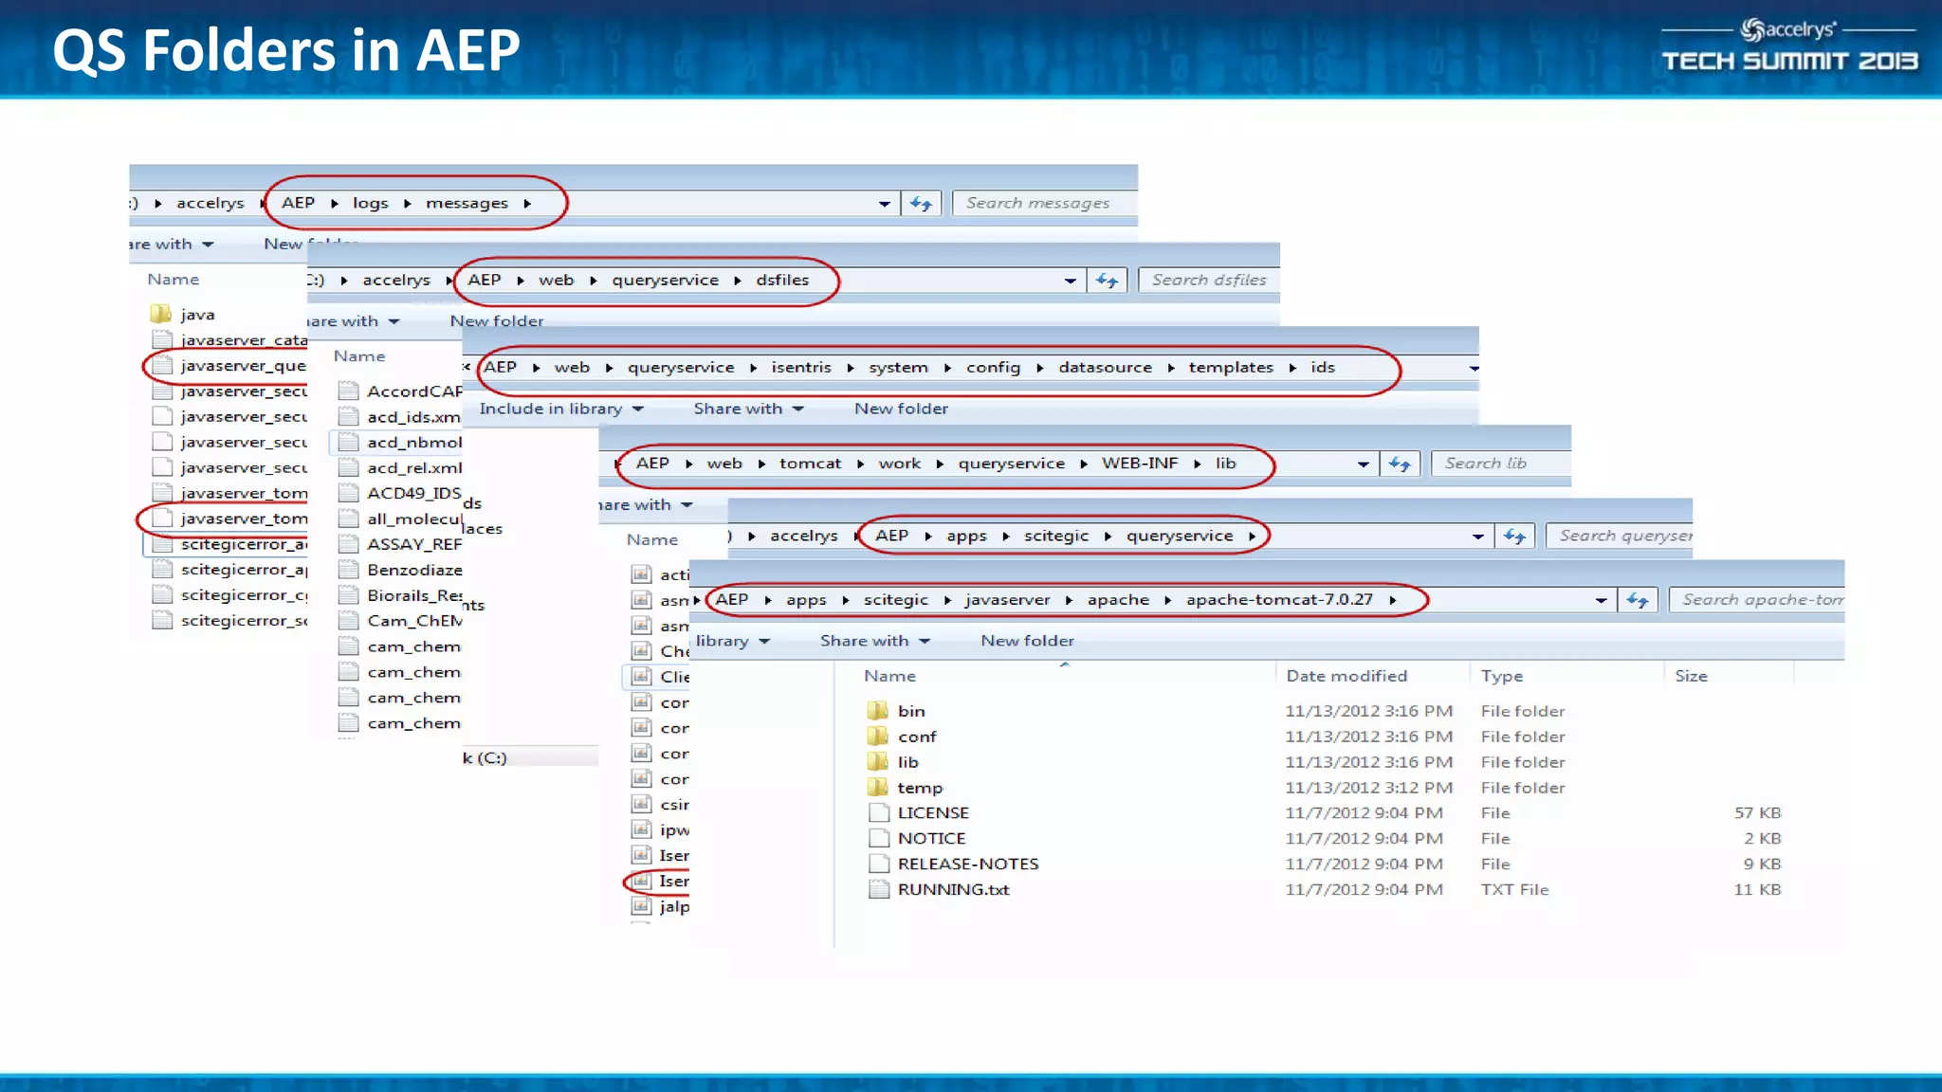The width and height of the screenshot is (1942, 1092).
Task: Expand the Include in library dropdown
Action: tap(560, 409)
